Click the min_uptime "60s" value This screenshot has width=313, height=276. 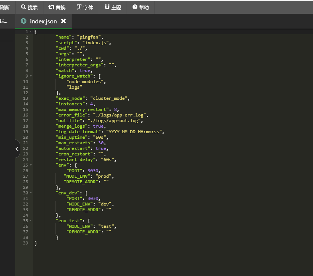click(x=100, y=137)
